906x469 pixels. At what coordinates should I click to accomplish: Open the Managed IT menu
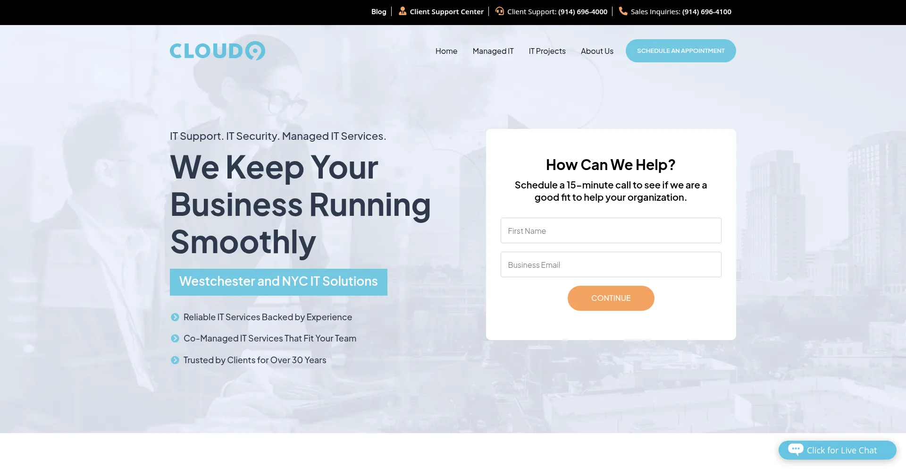493,51
